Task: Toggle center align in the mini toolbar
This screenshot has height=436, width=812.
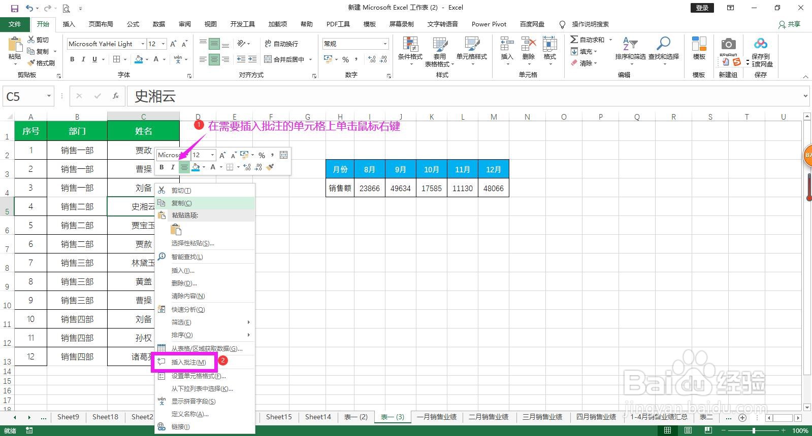Action: pos(184,167)
